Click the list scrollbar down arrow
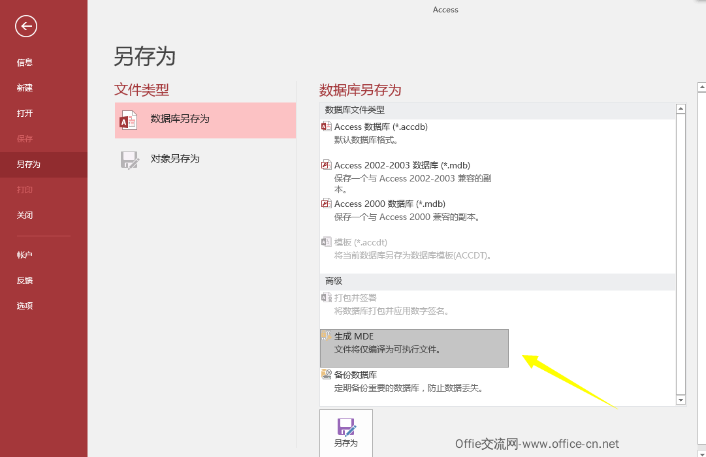The height and width of the screenshot is (457, 706). tap(681, 400)
